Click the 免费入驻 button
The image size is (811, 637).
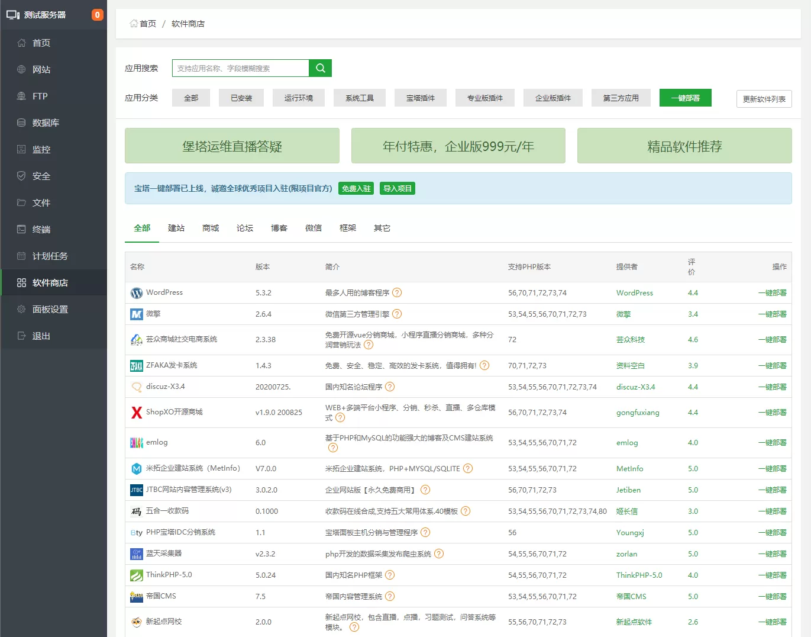coord(356,188)
